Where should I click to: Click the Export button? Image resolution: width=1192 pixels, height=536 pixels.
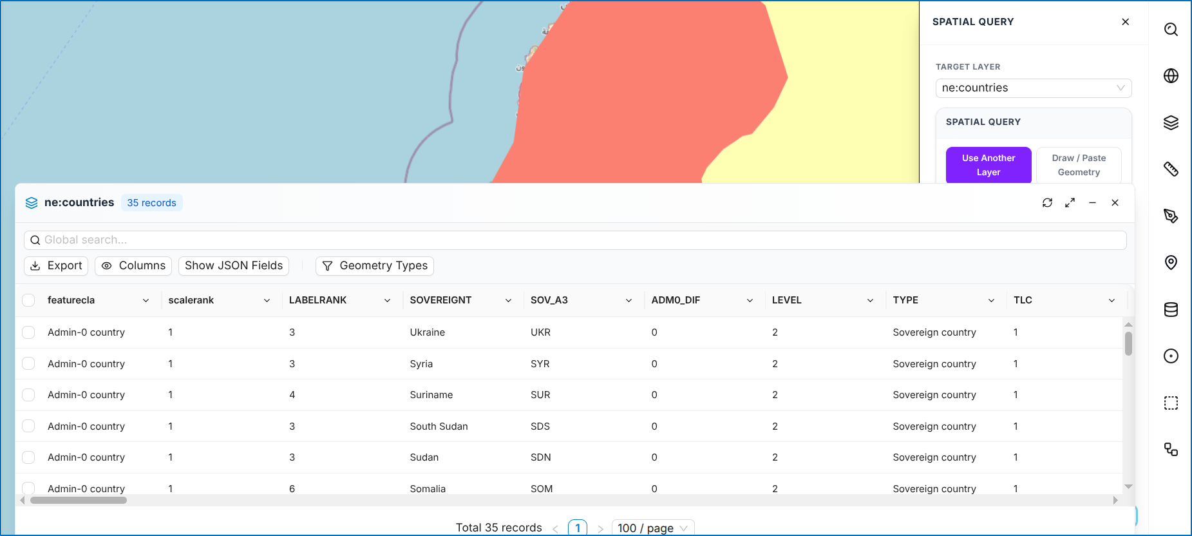click(x=56, y=266)
